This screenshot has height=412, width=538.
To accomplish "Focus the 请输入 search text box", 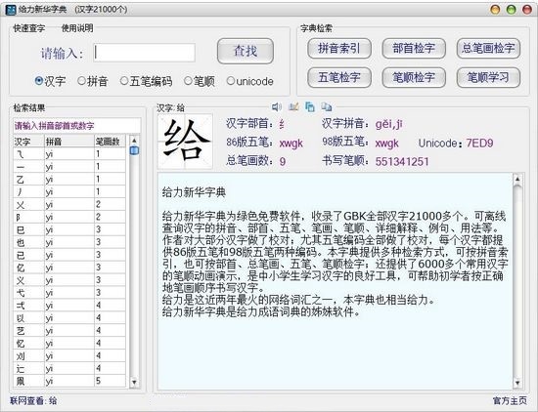I will 145,53.
